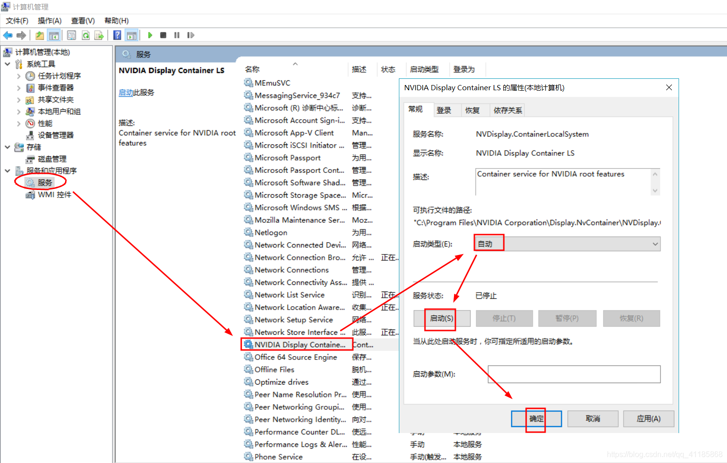
Task: Click the Refresh toolbar icon
Action: 85,35
